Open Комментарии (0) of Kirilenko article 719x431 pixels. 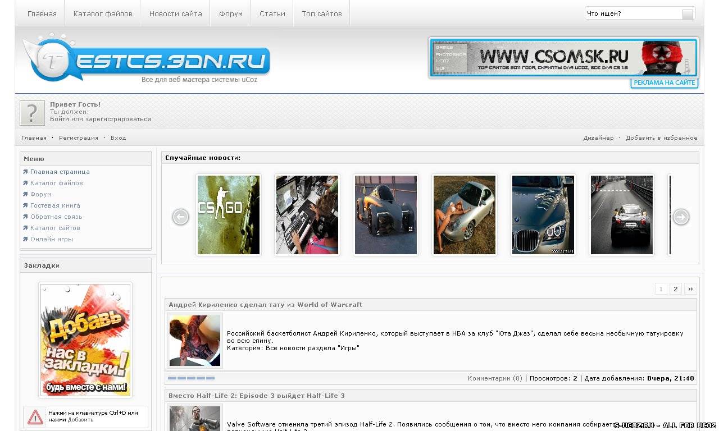495,378
